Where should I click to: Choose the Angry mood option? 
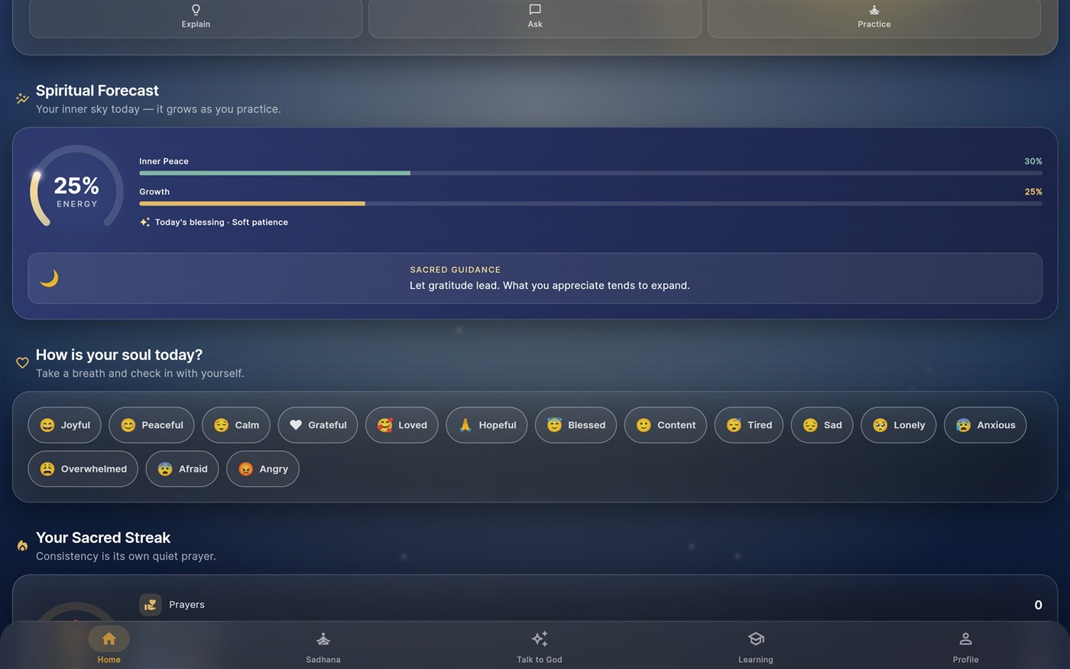coord(263,469)
